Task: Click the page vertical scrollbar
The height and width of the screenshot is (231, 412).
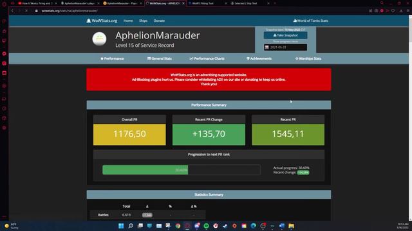Action: [x=410, y=118]
